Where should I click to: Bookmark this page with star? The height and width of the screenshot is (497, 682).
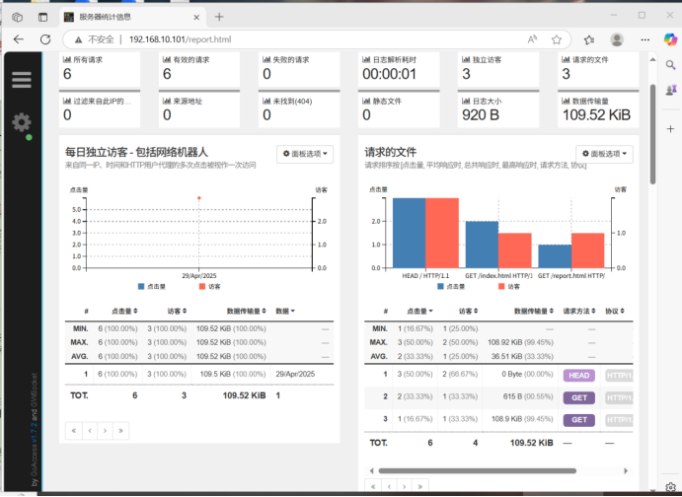point(557,39)
